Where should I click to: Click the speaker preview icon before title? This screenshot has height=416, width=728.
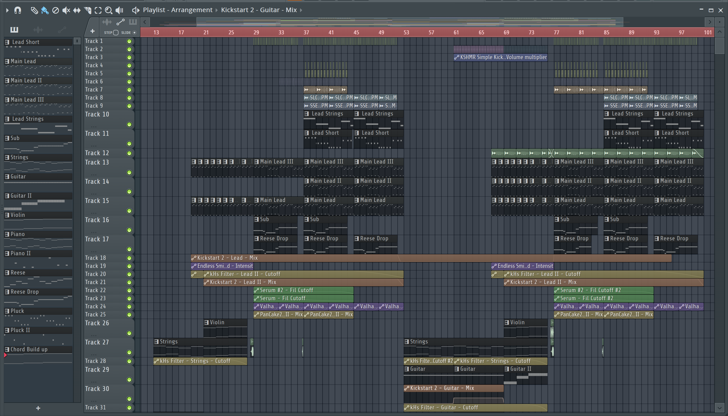click(x=135, y=10)
